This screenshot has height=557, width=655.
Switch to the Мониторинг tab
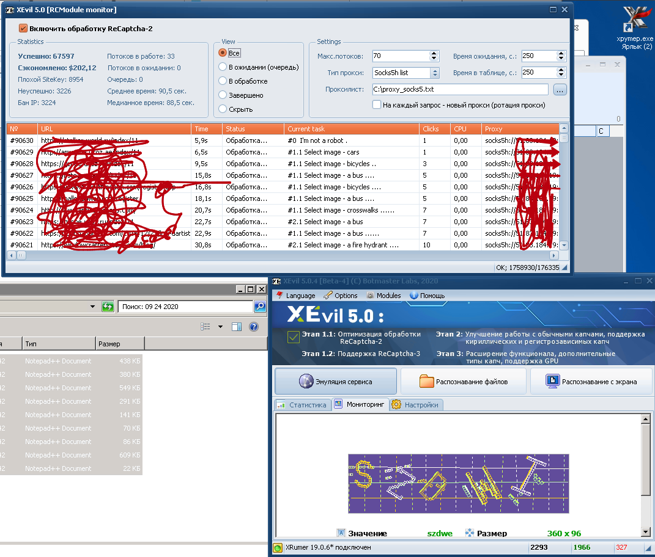(x=360, y=404)
